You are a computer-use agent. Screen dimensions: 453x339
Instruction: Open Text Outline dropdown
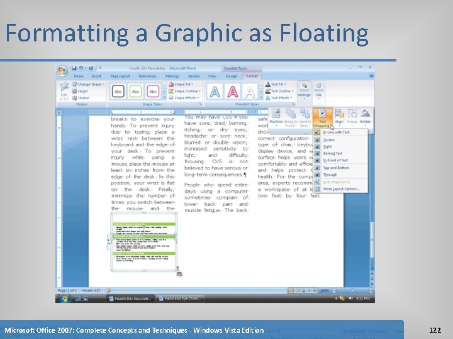(279, 91)
